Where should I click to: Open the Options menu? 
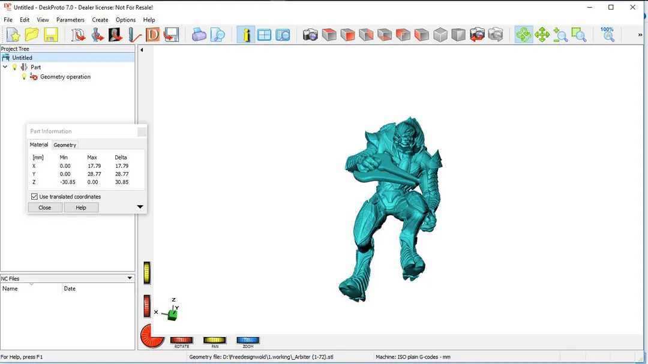coord(125,20)
